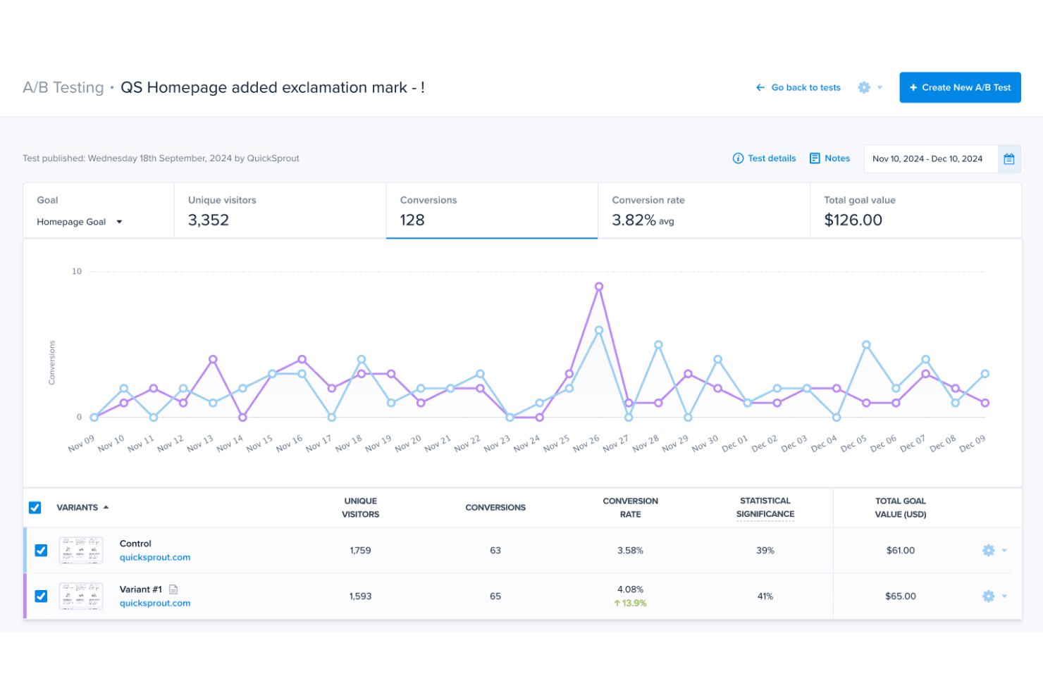Viewport: 1043px width, 695px height.
Task: Click the 1,759 unique visitors cell
Action: coord(360,550)
